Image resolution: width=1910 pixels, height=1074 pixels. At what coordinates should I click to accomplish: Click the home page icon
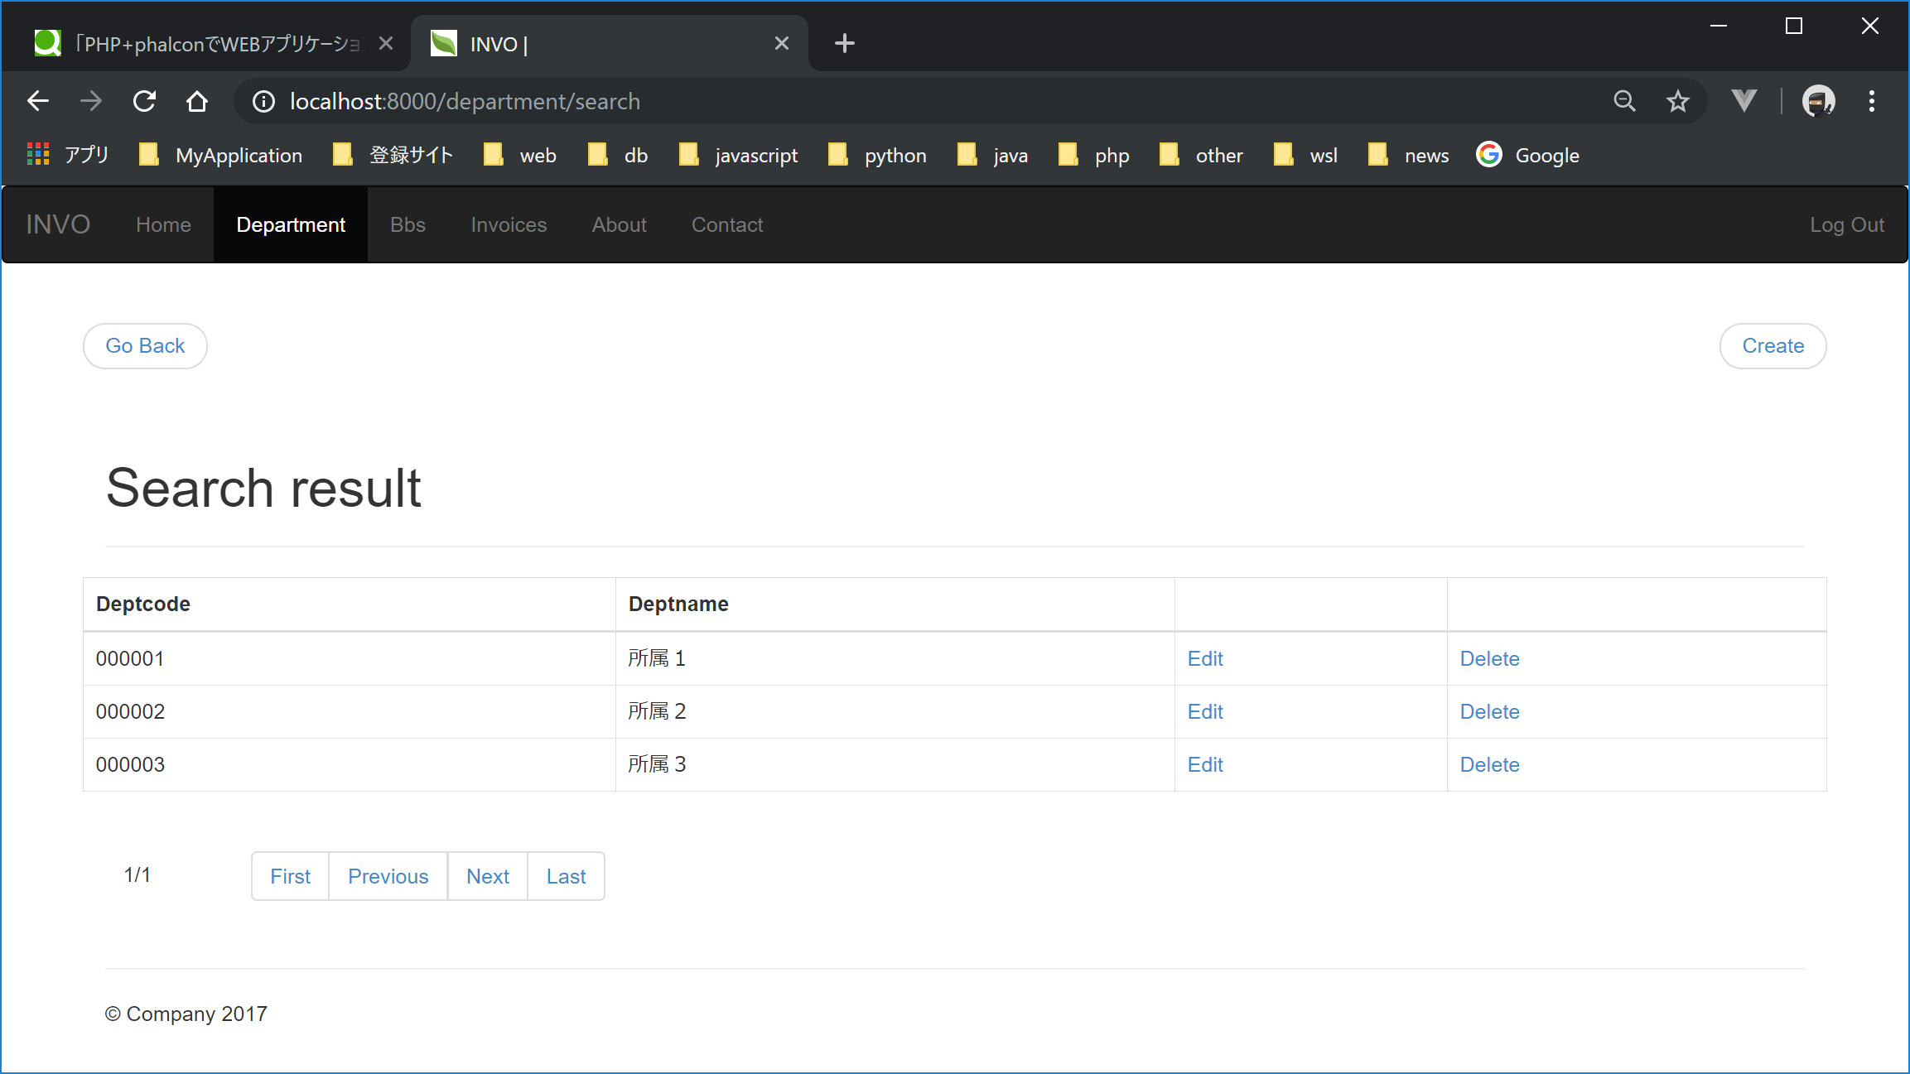(197, 101)
